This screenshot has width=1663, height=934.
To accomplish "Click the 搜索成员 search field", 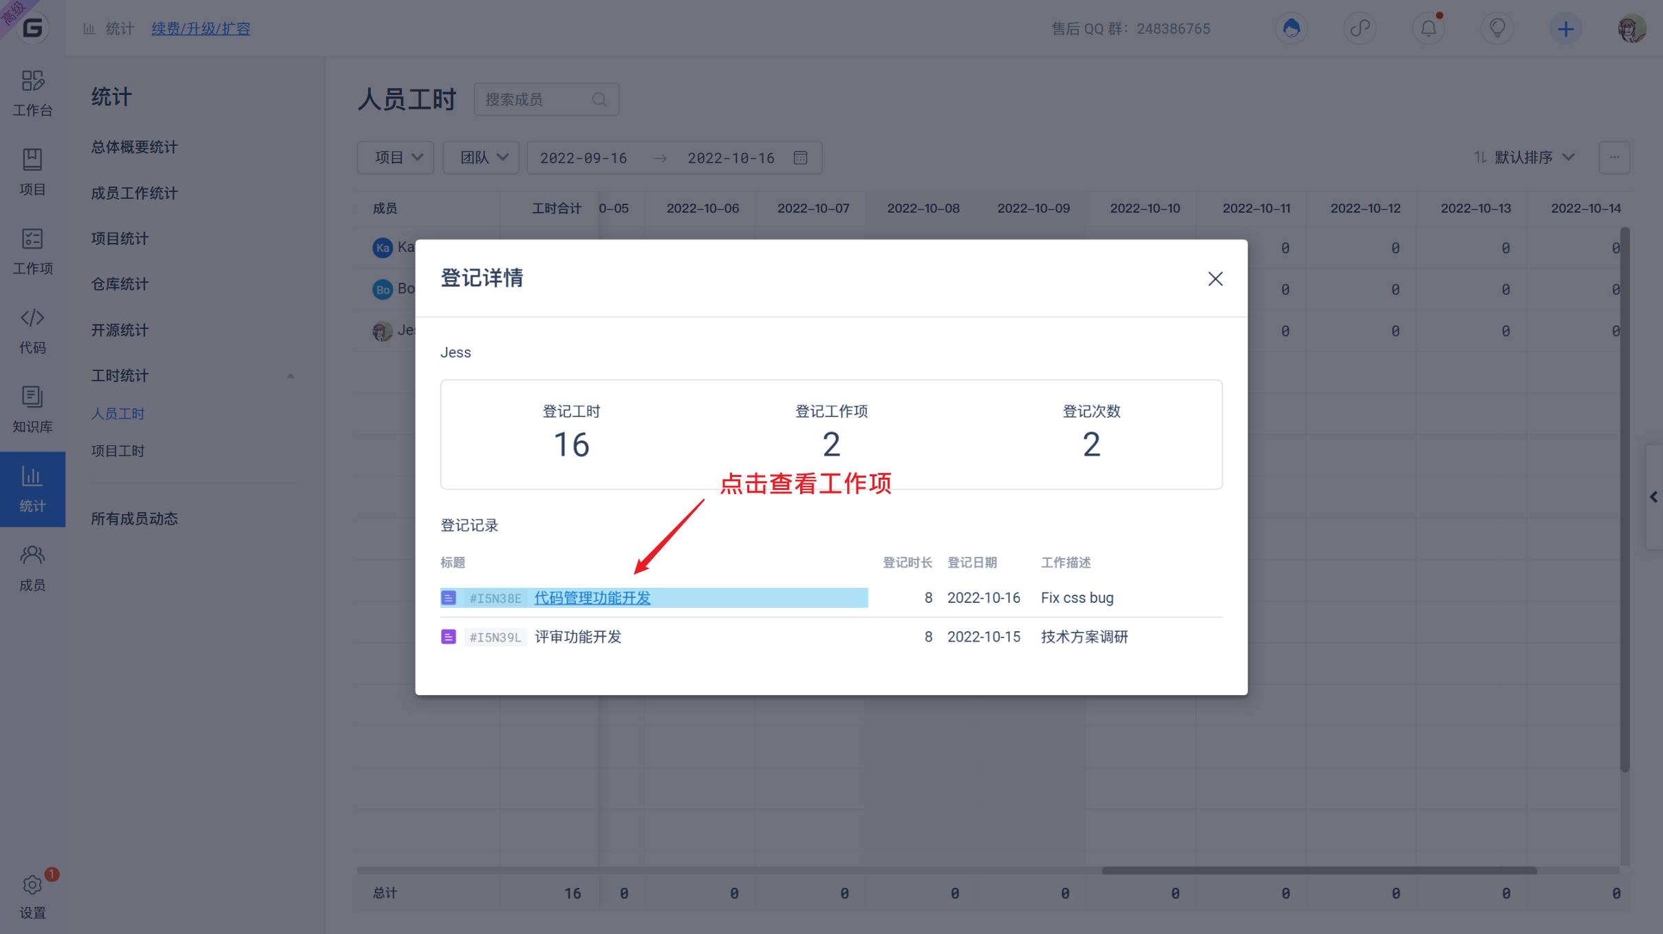I will 537,100.
